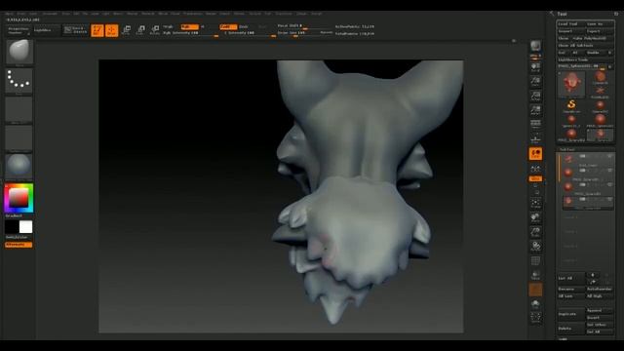The width and height of the screenshot is (624, 351).
Task: Click the BPR render icon
Action: (535, 46)
